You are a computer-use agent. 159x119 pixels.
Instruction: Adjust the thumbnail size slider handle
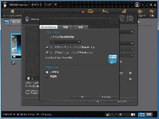121,115
